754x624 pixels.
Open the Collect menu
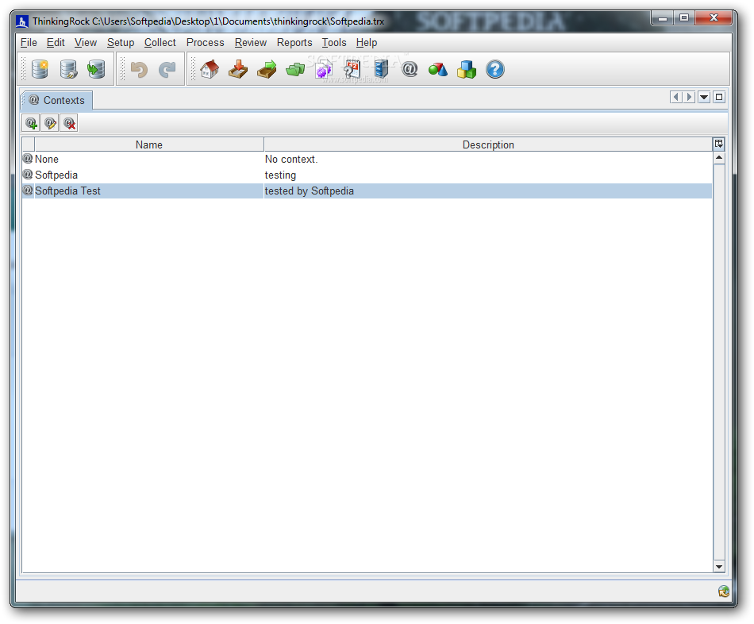click(x=160, y=42)
